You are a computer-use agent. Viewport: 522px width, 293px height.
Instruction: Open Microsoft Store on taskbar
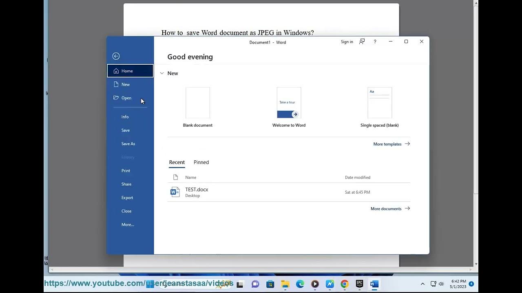(270, 284)
